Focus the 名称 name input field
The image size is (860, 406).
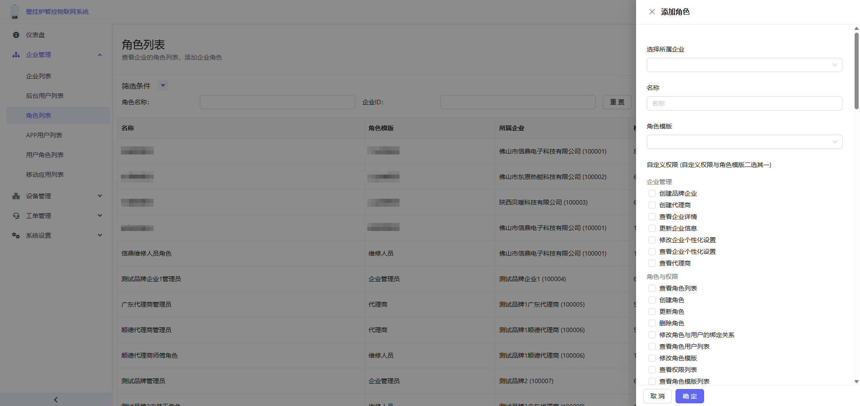(x=744, y=103)
